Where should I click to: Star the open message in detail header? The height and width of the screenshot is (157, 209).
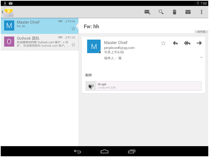pos(163,43)
